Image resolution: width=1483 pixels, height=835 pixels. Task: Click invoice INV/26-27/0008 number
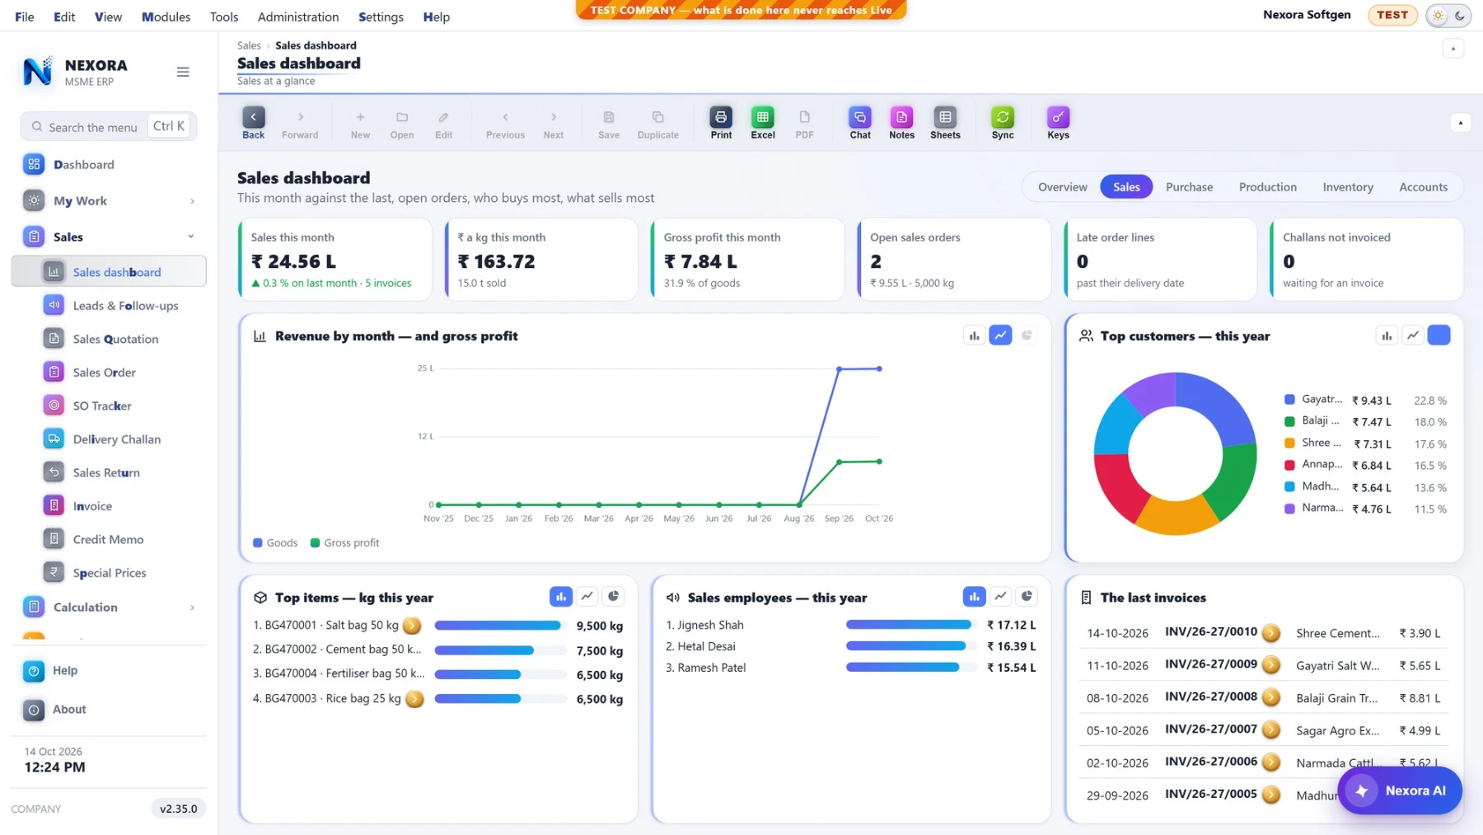[x=1210, y=697]
